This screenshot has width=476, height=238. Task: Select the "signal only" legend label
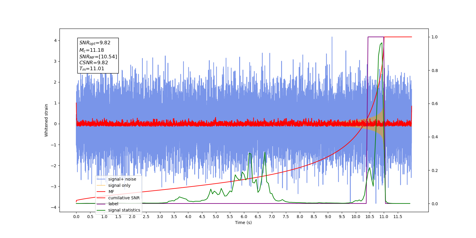coord(119,185)
